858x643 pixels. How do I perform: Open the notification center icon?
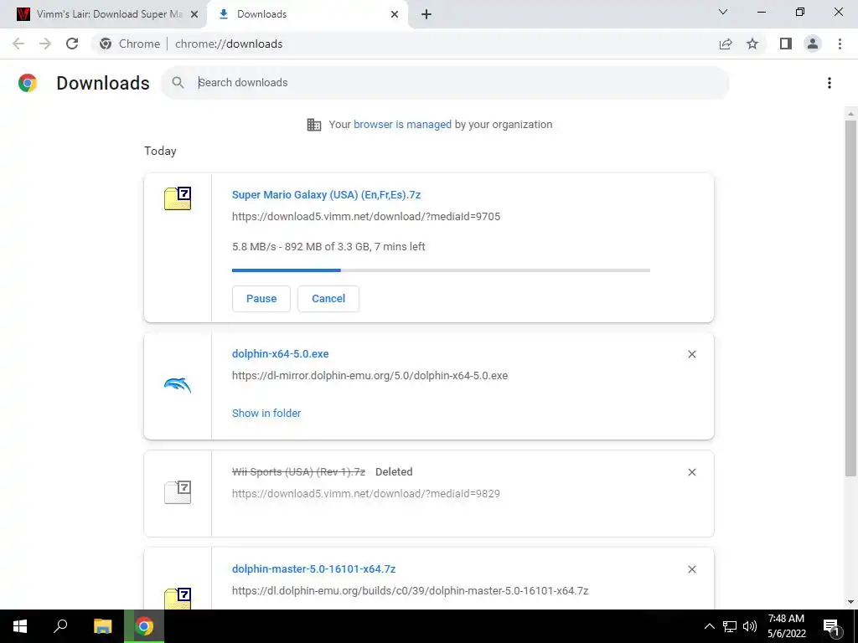[x=831, y=626]
